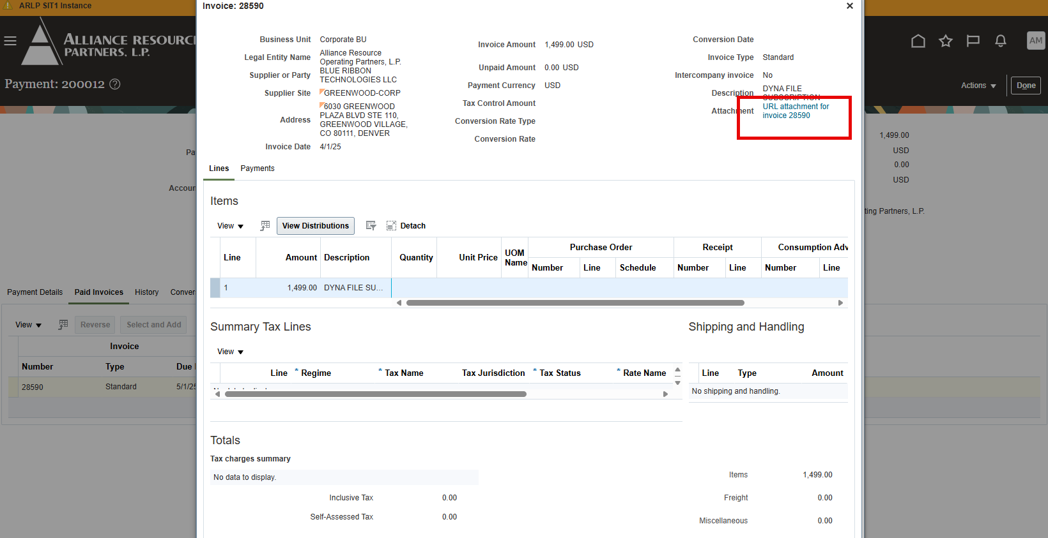Open the Notifications bell icon
The width and height of the screenshot is (1048, 538).
[1000, 41]
